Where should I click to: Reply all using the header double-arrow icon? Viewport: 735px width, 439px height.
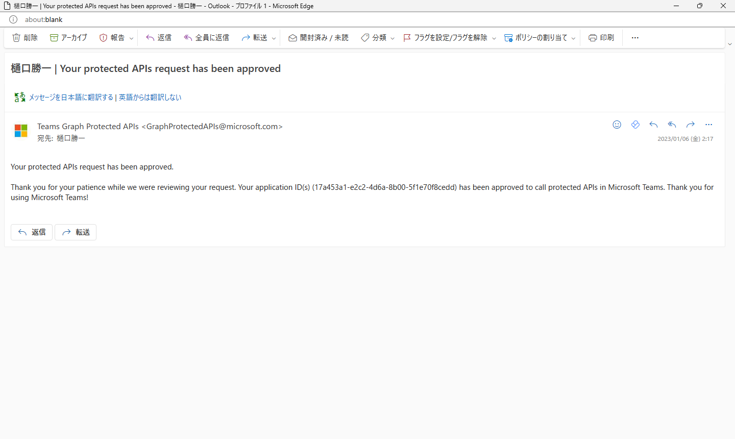[x=672, y=125]
